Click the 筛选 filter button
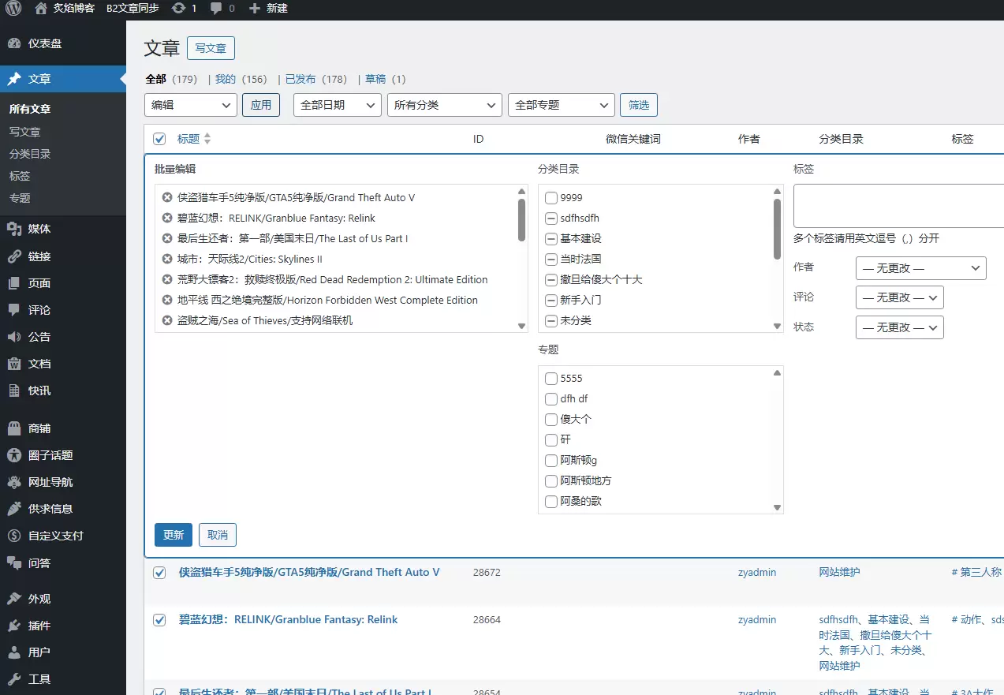This screenshot has width=1004, height=695. 639,105
